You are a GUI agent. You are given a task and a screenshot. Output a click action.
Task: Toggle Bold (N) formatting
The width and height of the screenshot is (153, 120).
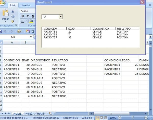[23, 16]
